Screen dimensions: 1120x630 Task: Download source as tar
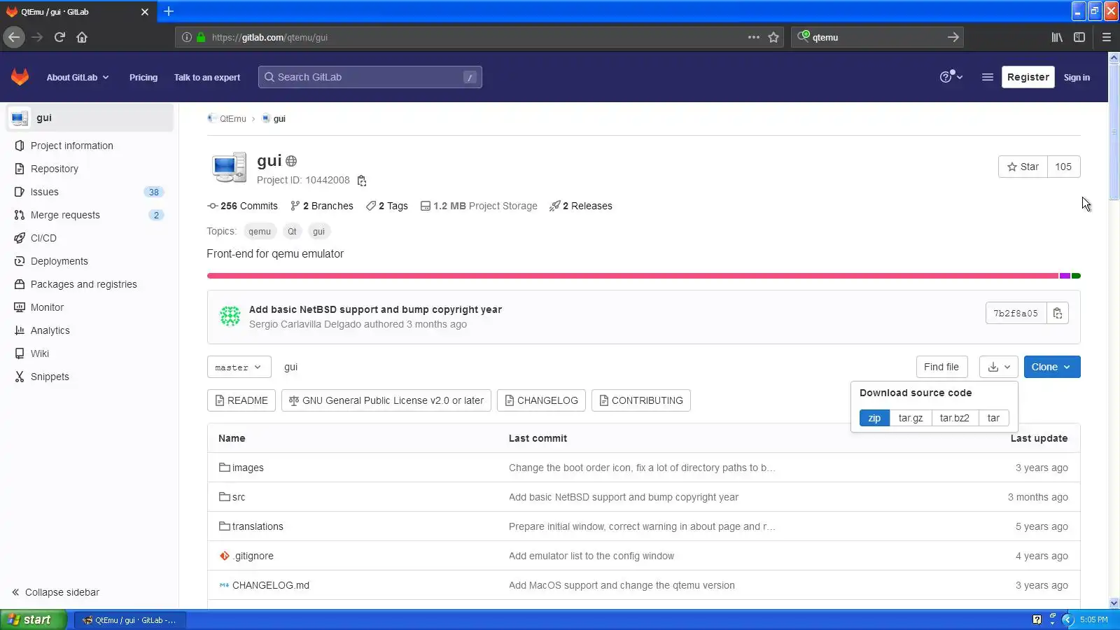coord(993,418)
